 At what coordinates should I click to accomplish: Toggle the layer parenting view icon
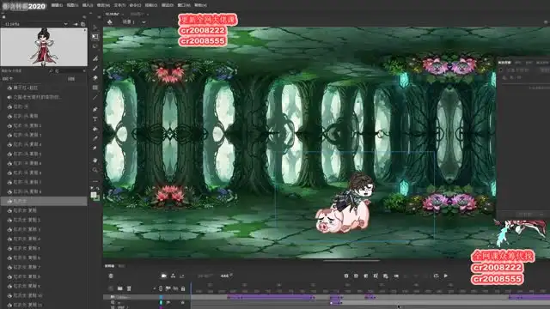tap(173, 276)
